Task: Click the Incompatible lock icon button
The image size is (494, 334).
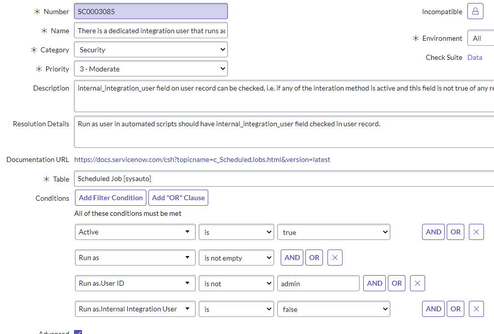Action: click(475, 12)
